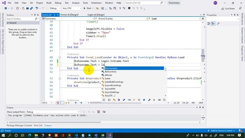Click the Property Pages wrench icon

218,23
